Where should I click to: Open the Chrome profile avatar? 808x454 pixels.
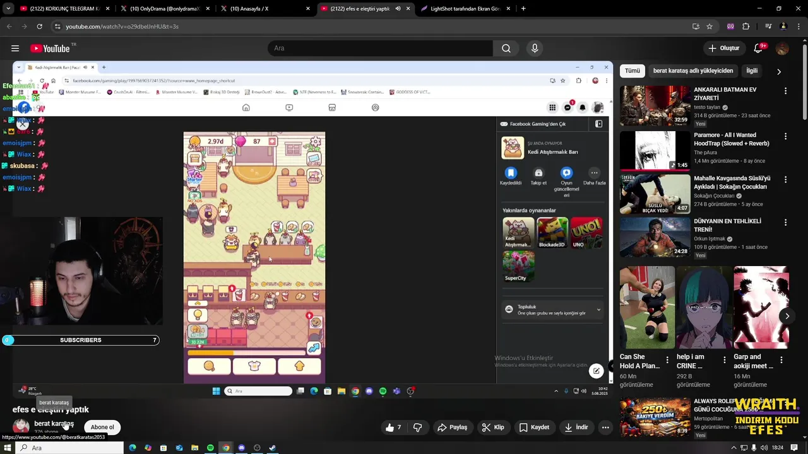point(783,26)
